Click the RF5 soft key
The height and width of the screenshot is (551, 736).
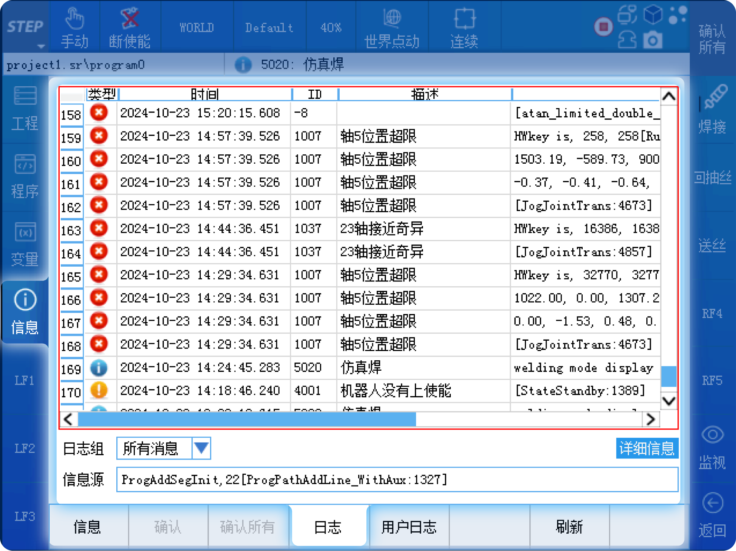[712, 381]
